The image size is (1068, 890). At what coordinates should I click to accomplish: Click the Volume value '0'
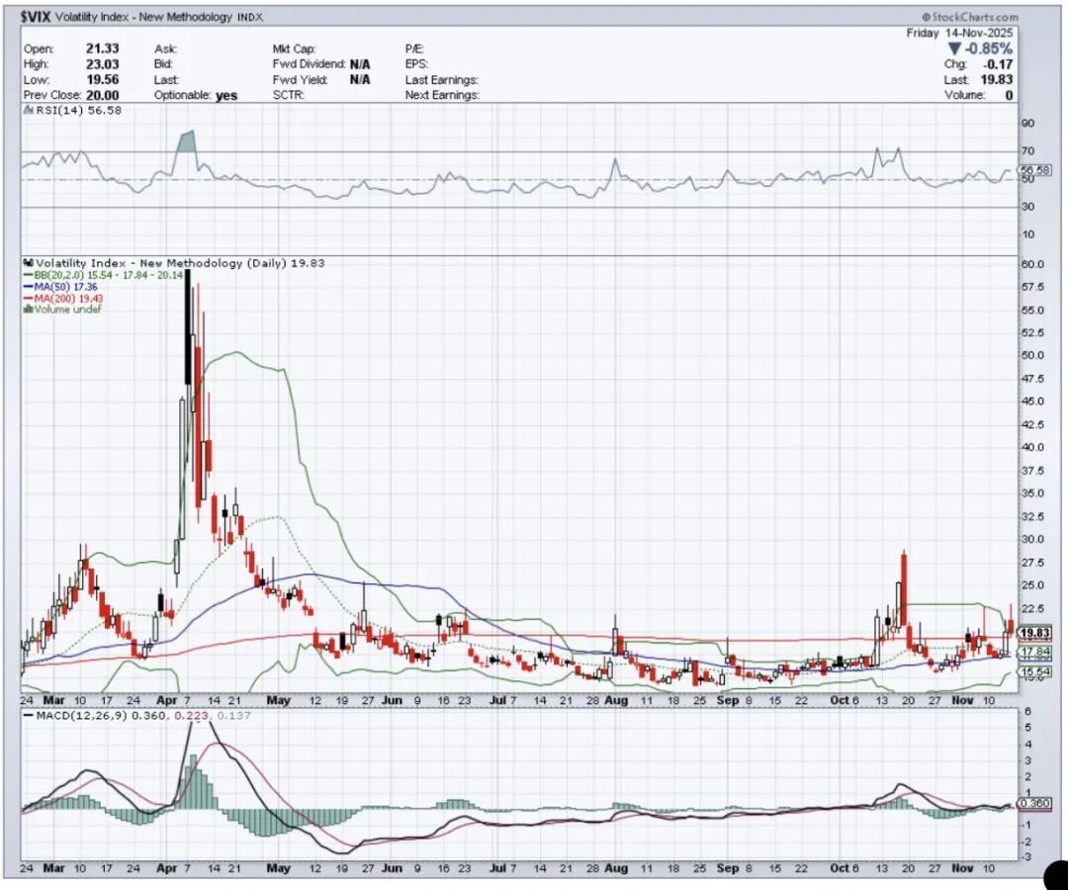click(1009, 96)
